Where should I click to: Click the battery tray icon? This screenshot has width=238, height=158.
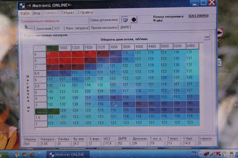[x=232, y=154]
